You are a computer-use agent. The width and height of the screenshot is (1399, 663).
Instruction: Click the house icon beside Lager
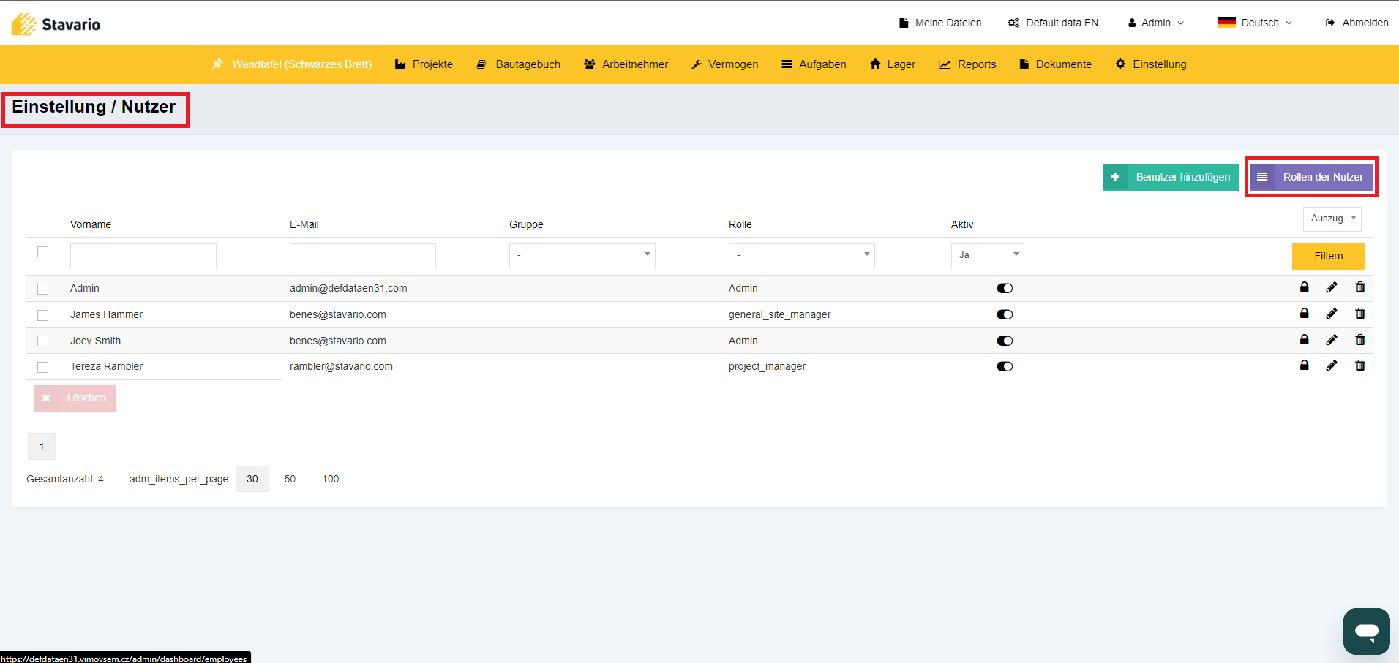pyautogui.click(x=875, y=64)
